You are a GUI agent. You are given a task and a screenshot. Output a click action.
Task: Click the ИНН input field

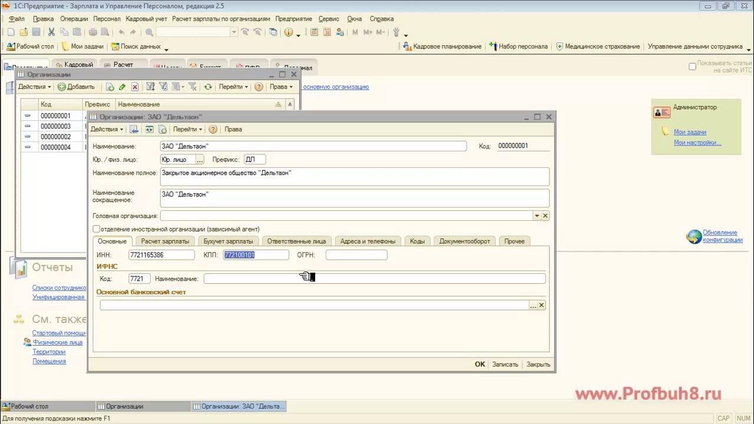[x=161, y=255]
